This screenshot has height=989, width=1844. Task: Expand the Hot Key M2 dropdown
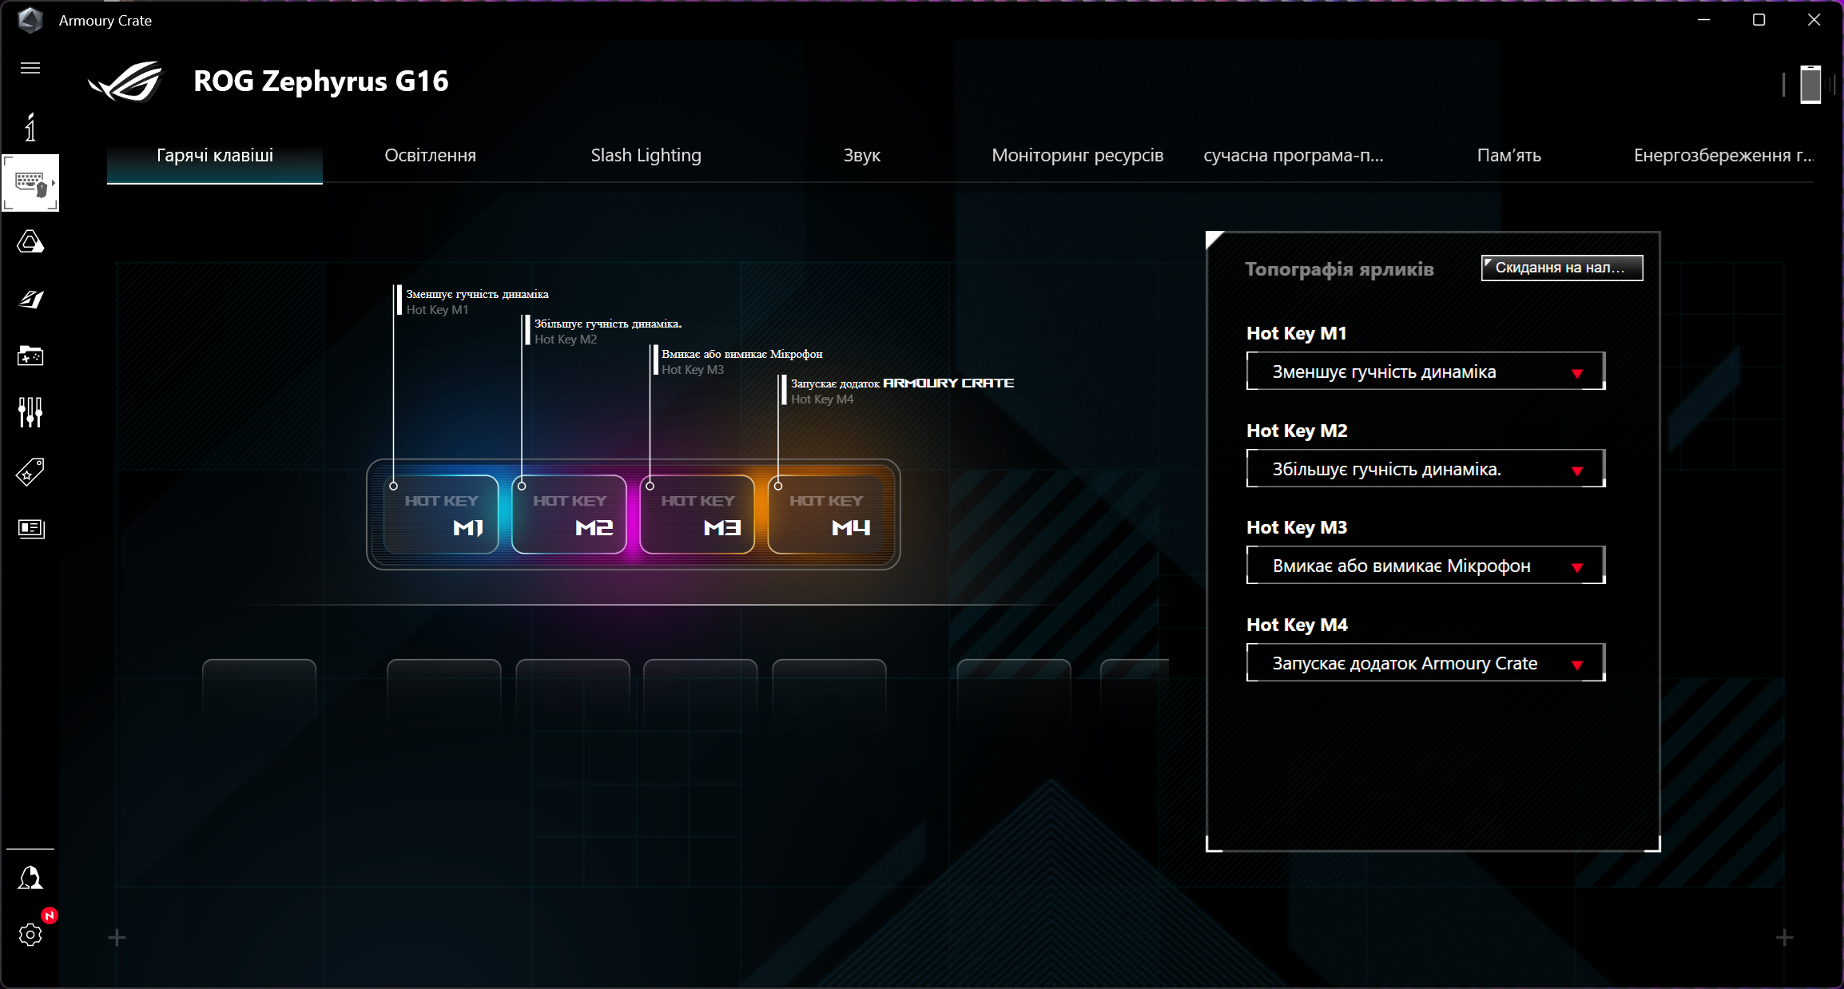(x=1425, y=469)
